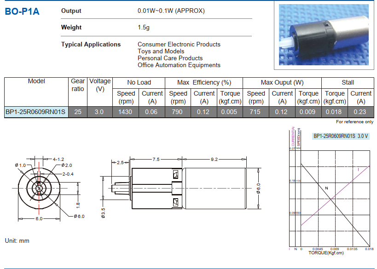Click the no-load current cell 0.06
The width and height of the screenshot is (377, 269).
pos(151,112)
